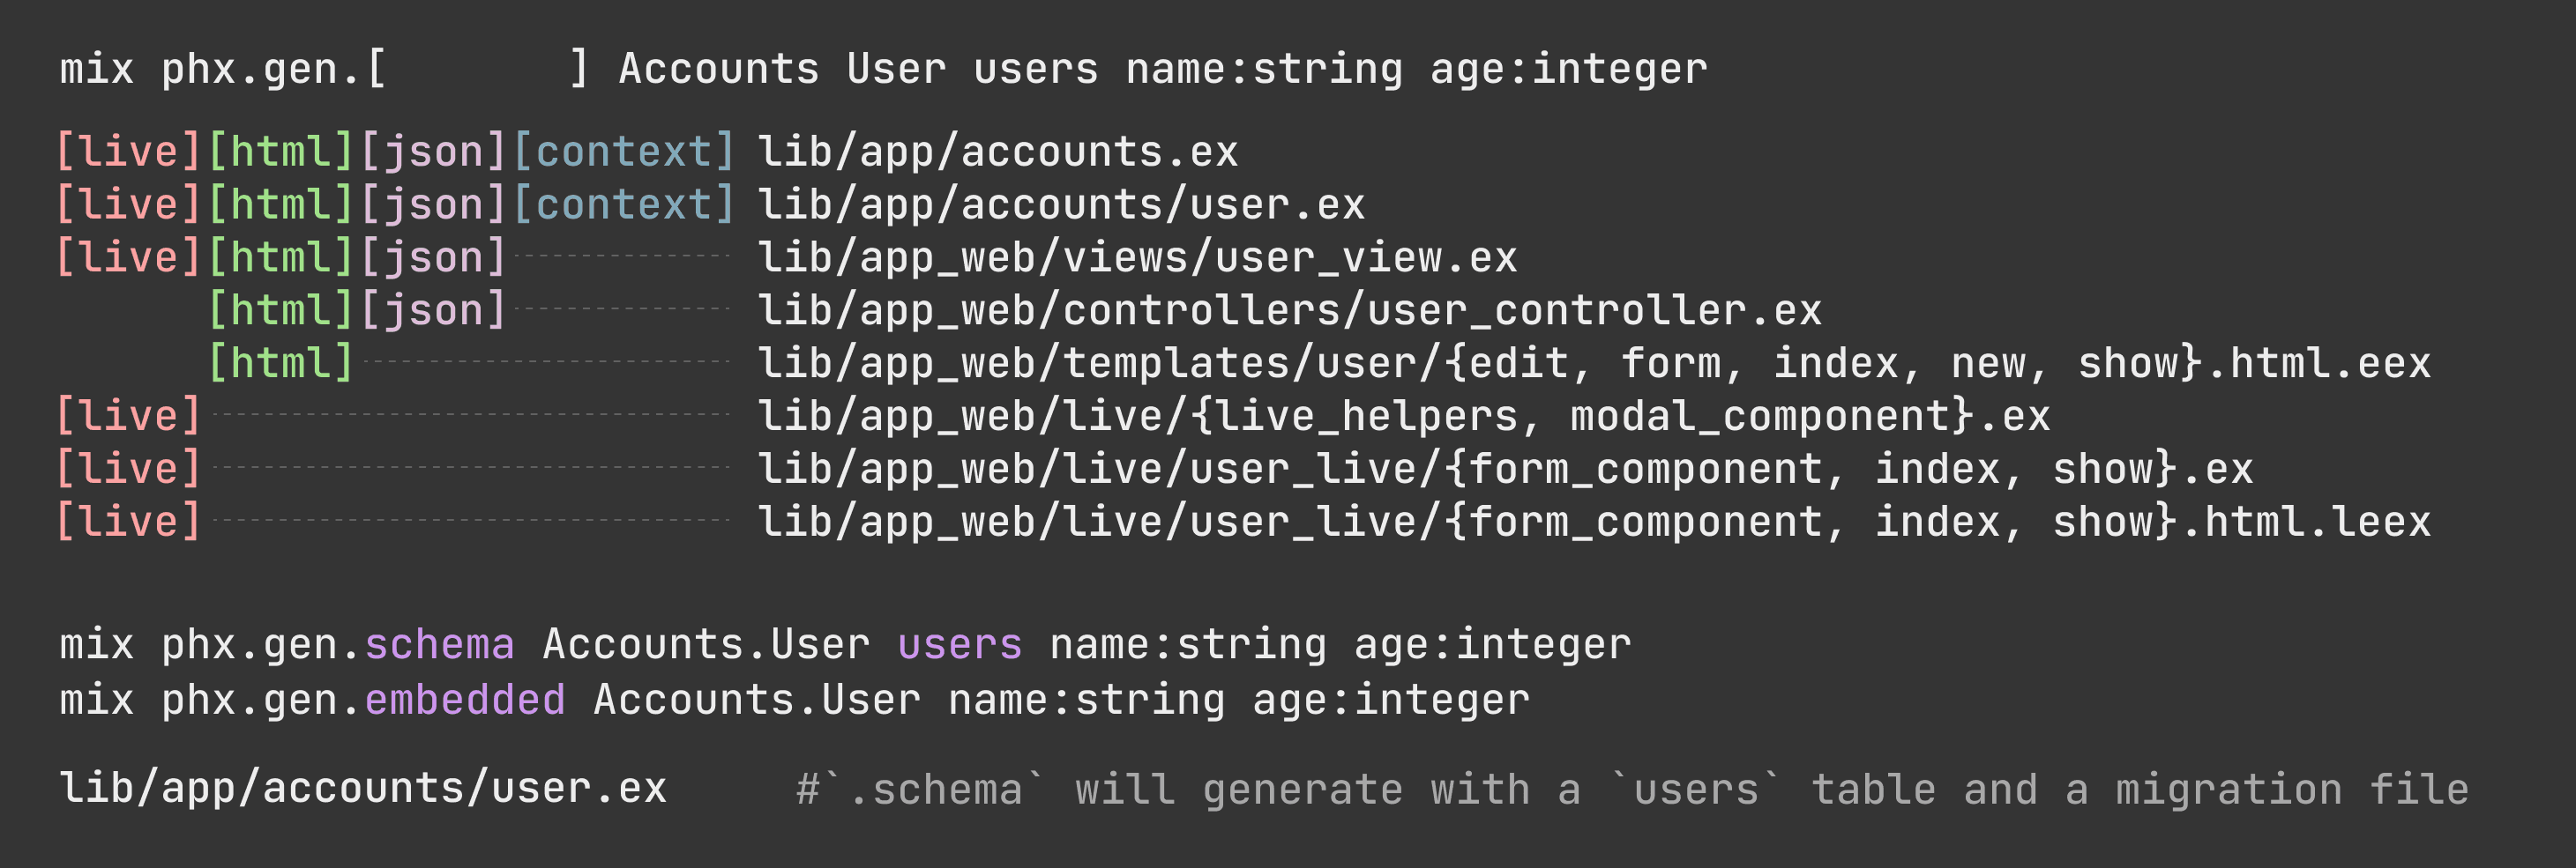Select the user_view.ex file path
The image size is (2576, 868).
click(x=1137, y=257)
